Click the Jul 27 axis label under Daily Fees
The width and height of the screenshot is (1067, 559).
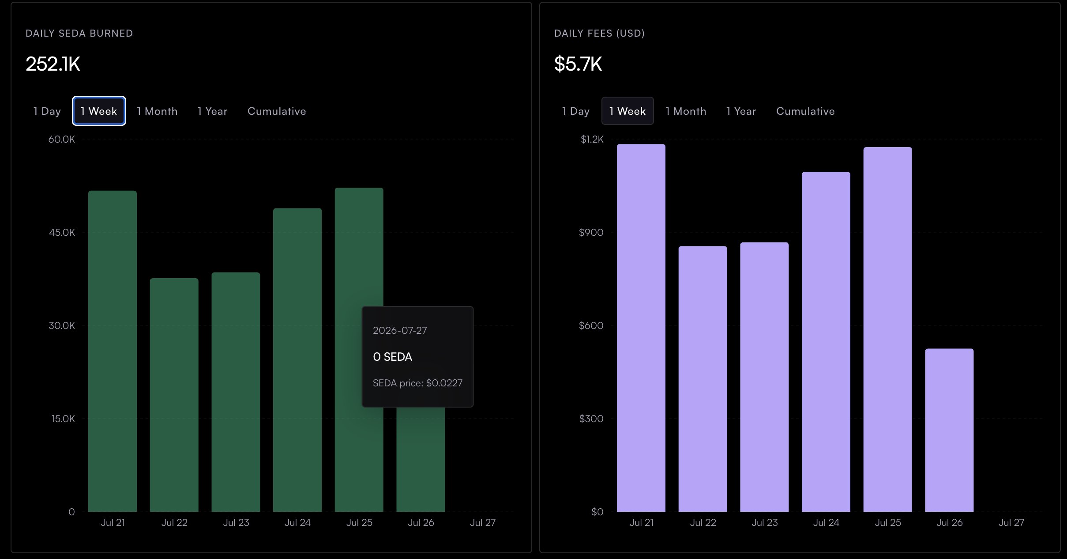click(1011, 522)
